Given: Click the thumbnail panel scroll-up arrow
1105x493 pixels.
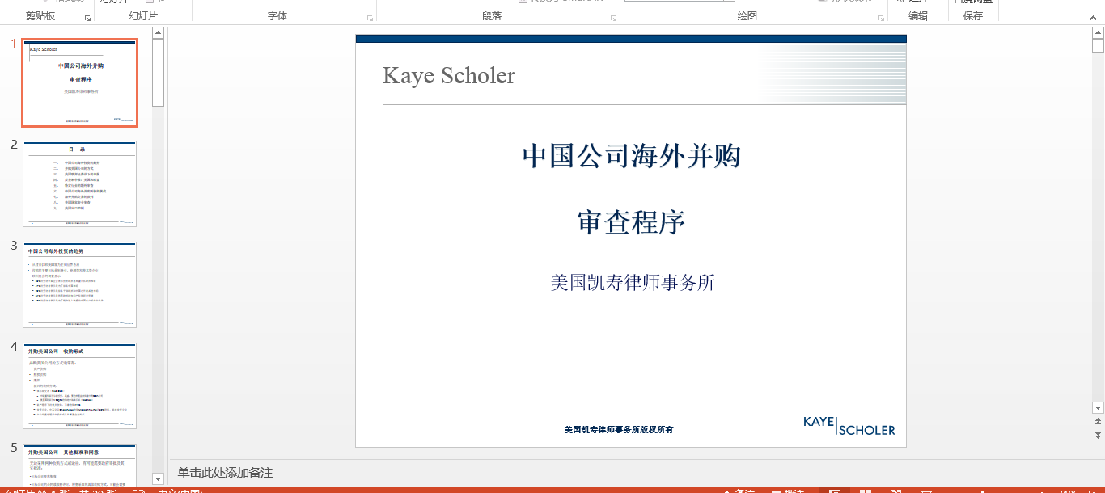Looking at the screenshot, I should pos(158,33).
